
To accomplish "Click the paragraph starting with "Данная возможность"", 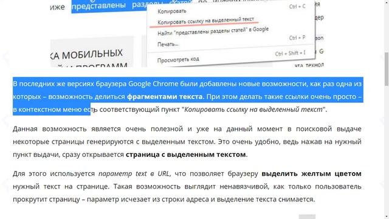I will (x=187, y=142).
